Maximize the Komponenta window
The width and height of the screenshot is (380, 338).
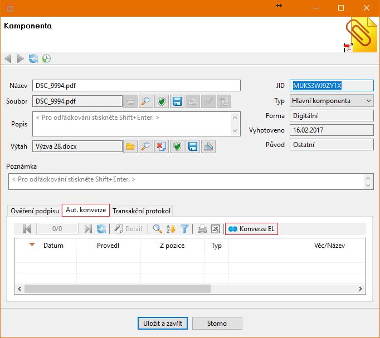341,8
